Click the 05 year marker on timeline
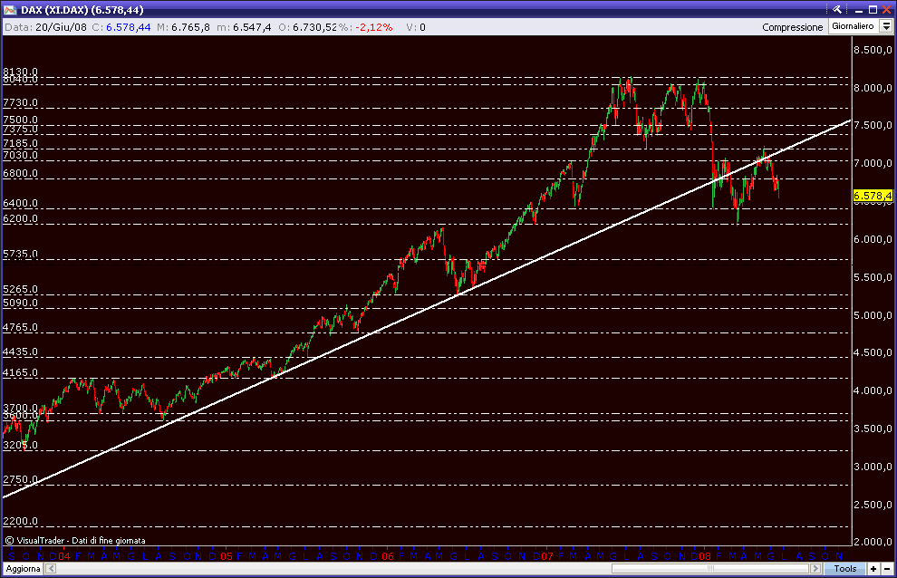 [227, 554]
